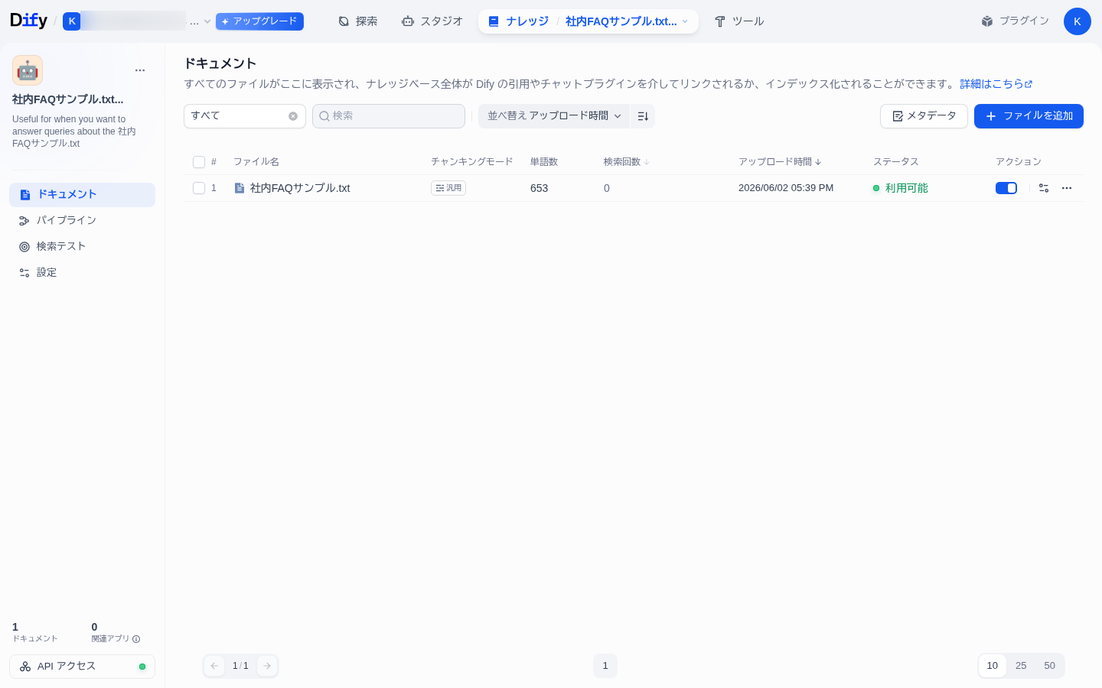Focus the 検索 search field
This screenshot has width=1102, height=688.
click(389, 116)
